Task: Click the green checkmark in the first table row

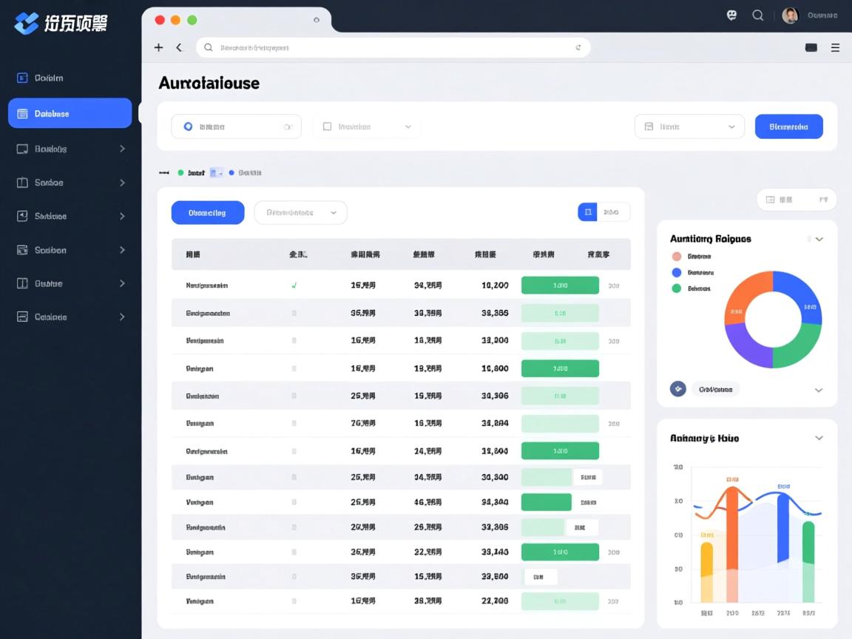Action: [x=294, y=285]
